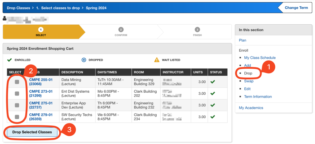Select step 2 Confirm in progress bar
The width and height of the screenshot is (315, 144).
pos(121,31)
